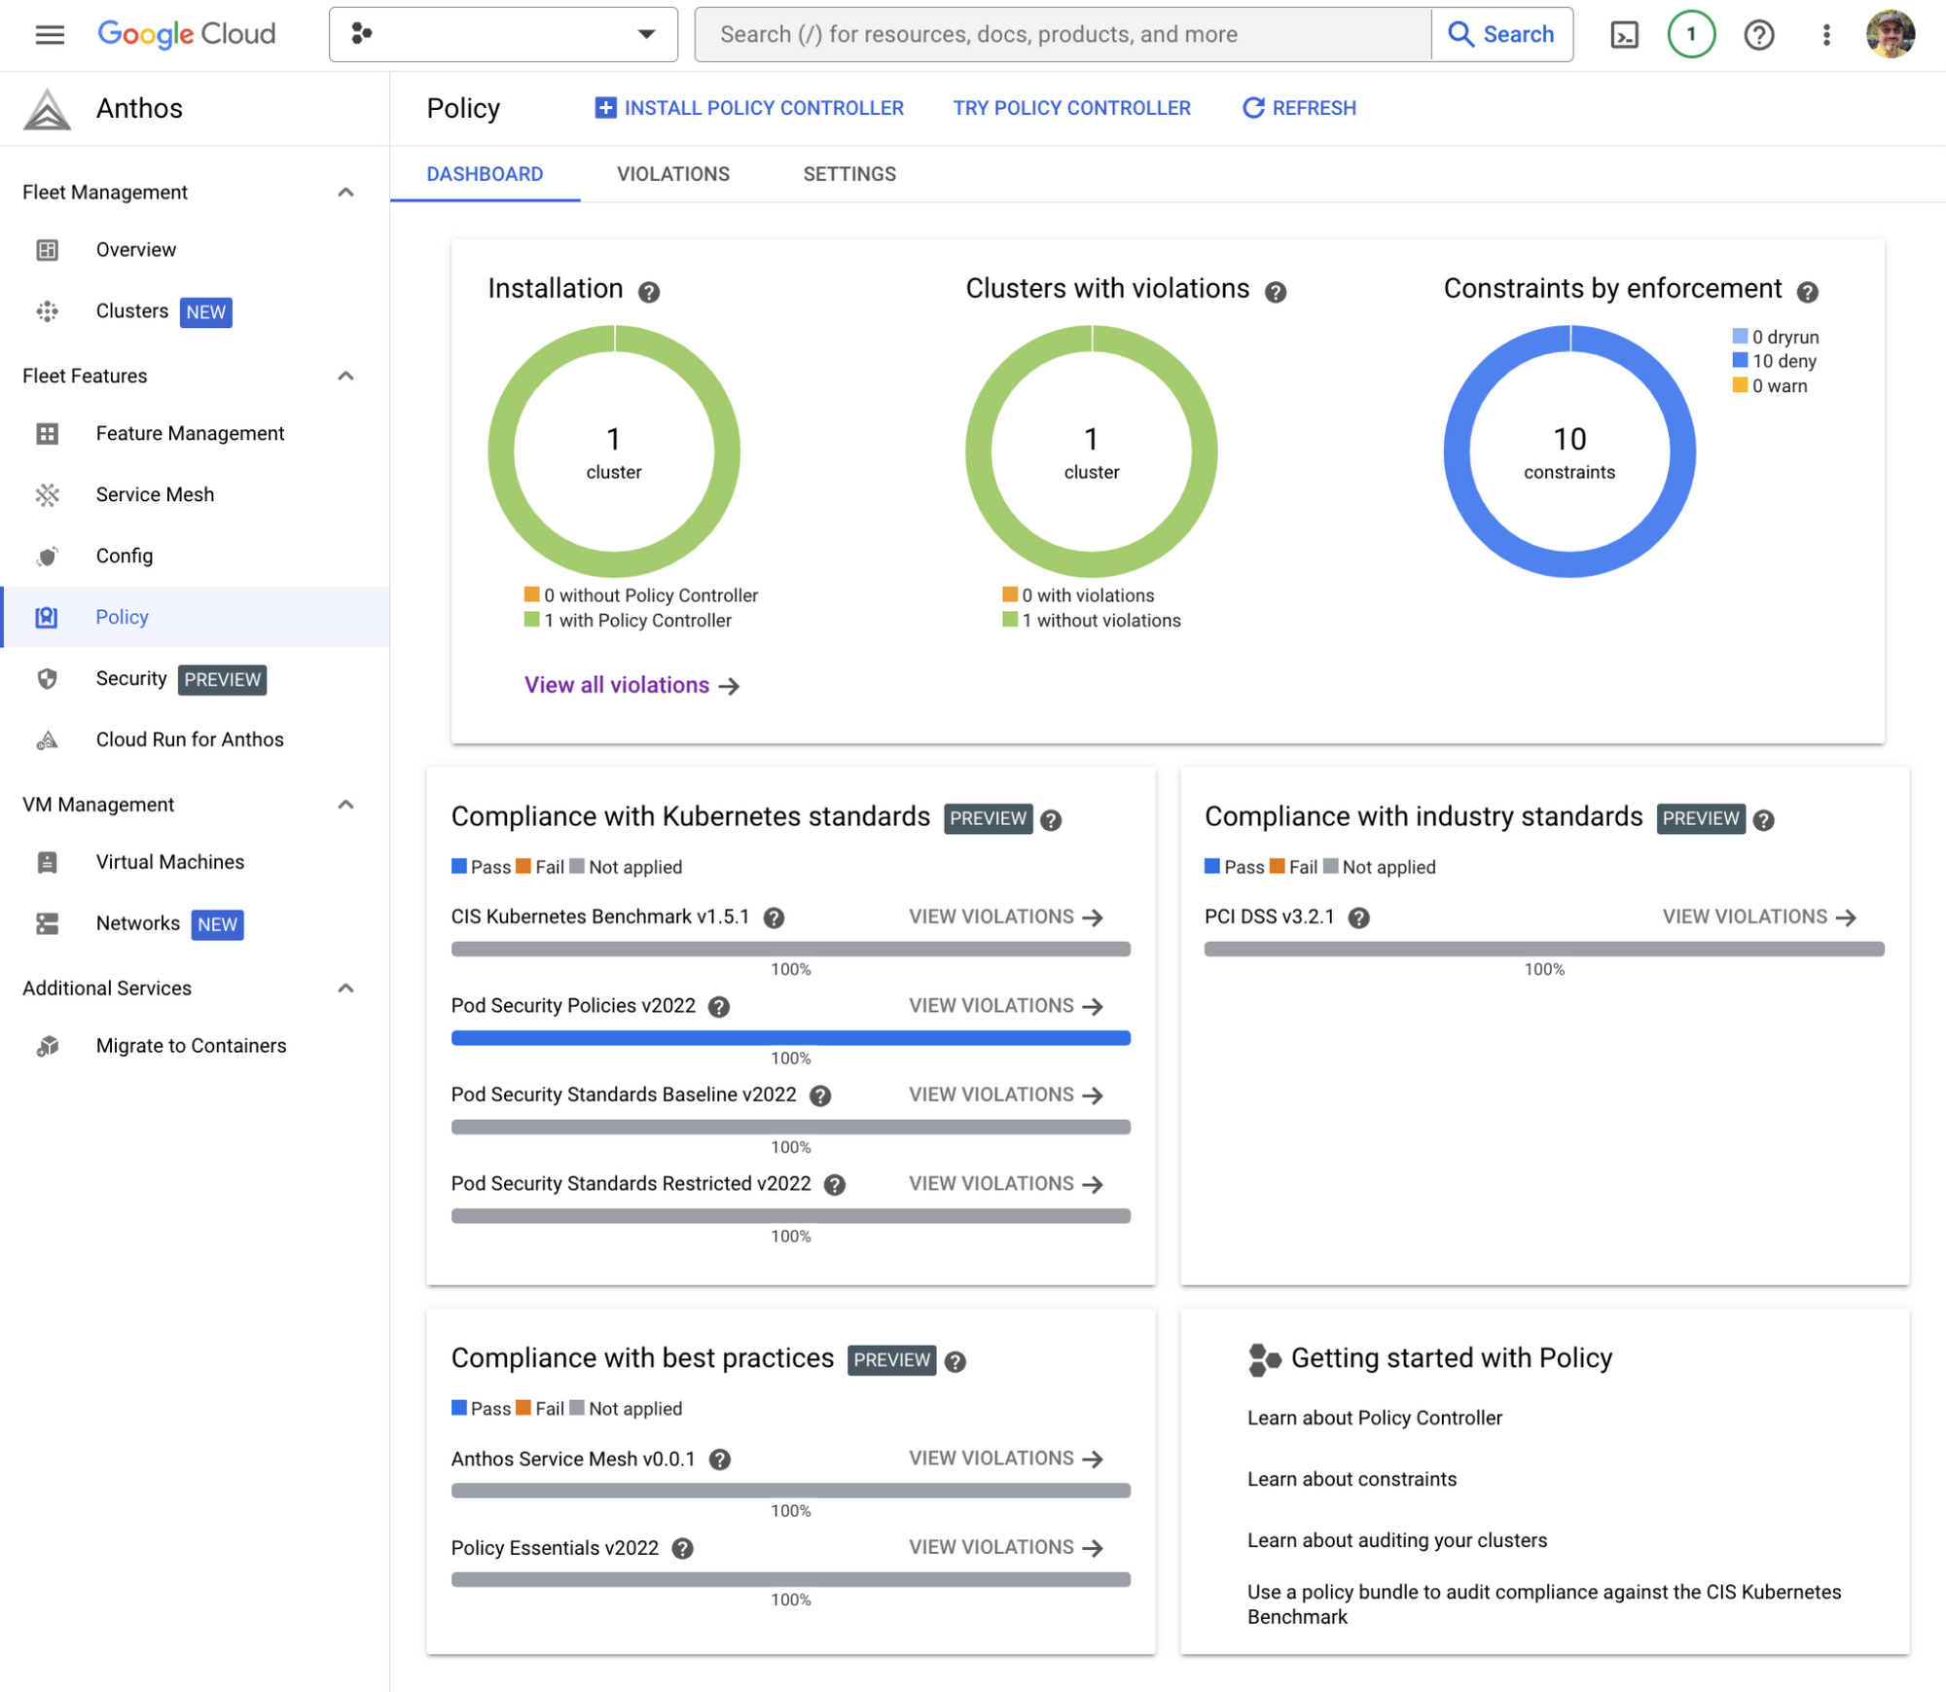This screenshot has width=1946, height=1692.
Task: Open the project selector dropdown
Action: click(x=503, y=35)
